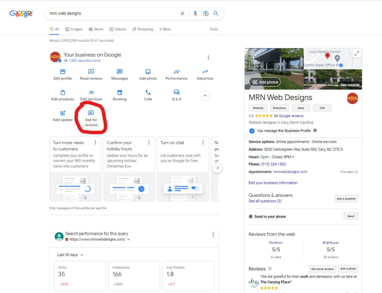Open the Q & A icon
The image size is (382, 293).
[x=176, y=93]
